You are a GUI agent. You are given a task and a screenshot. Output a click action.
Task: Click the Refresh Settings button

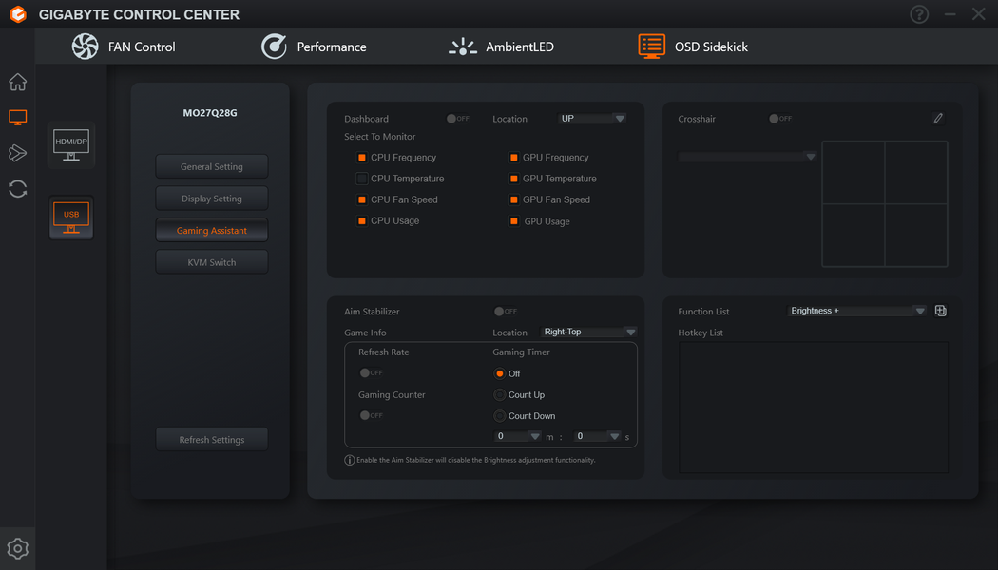click(212, 440)
